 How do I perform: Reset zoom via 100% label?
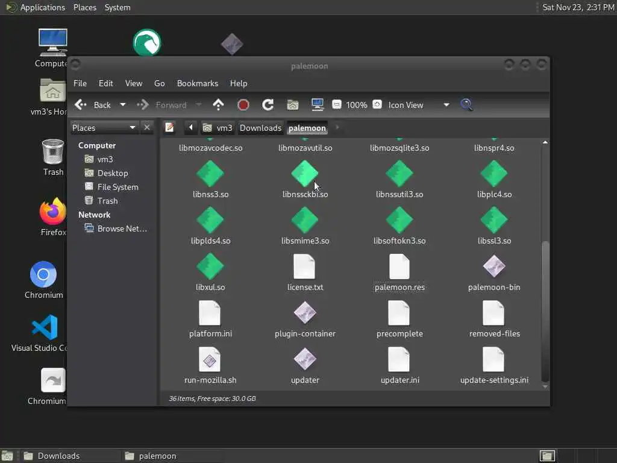tap(357, 105)
